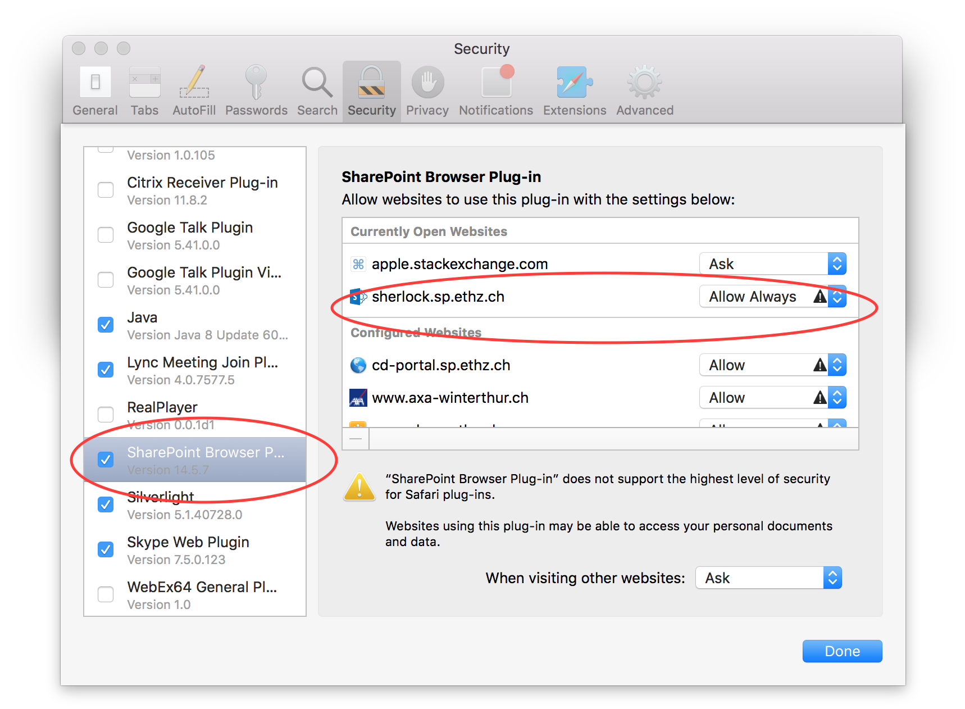
Task: Enable the WebEx64 General Plugin checkbox
Action: click(x=106, y=594)
